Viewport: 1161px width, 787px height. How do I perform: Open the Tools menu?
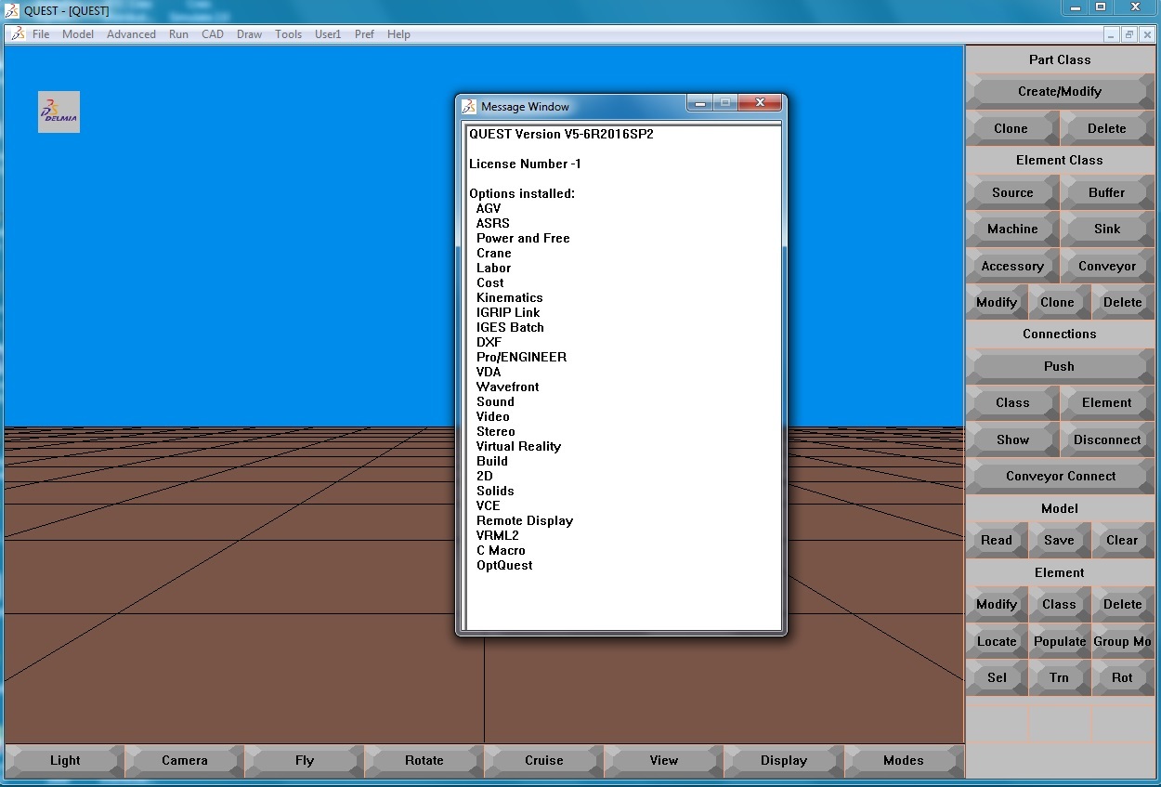(x=288, y=34)
